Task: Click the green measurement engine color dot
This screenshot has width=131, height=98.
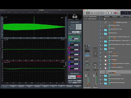Action: 70,37
